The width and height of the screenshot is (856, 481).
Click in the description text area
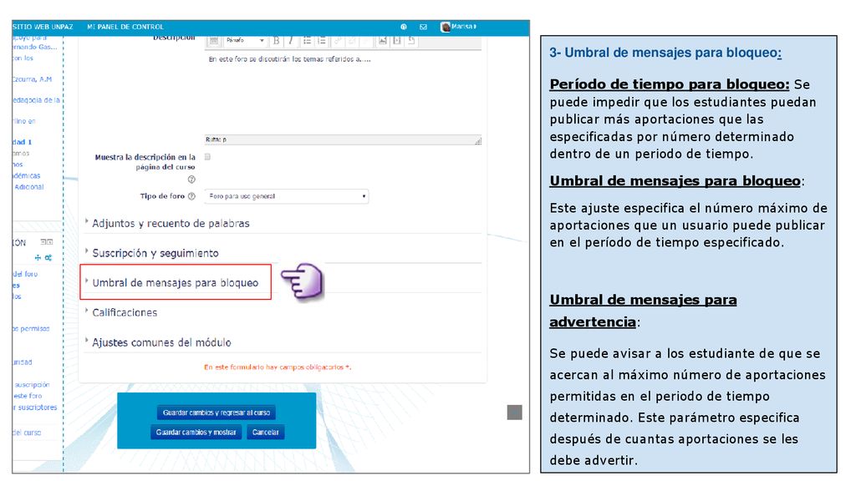tap(343, 93)
